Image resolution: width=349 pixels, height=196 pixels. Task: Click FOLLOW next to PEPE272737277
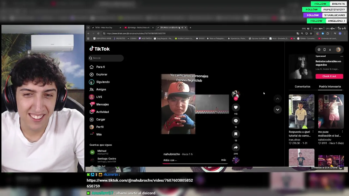[312, 10]
